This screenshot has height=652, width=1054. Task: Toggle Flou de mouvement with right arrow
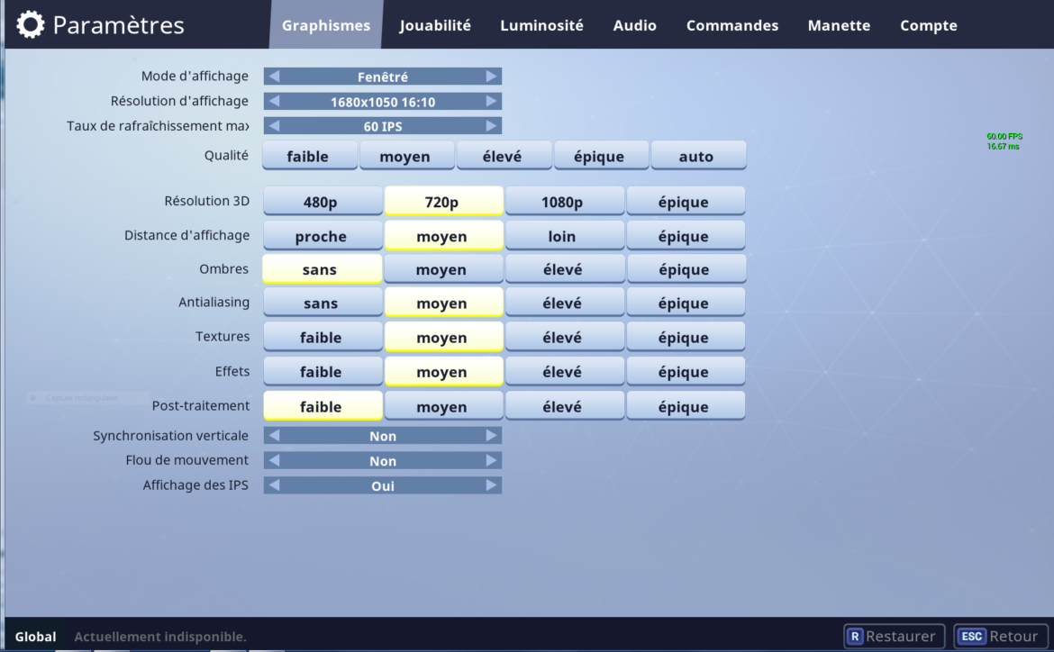pyautogui.click(x=491, y=461)
